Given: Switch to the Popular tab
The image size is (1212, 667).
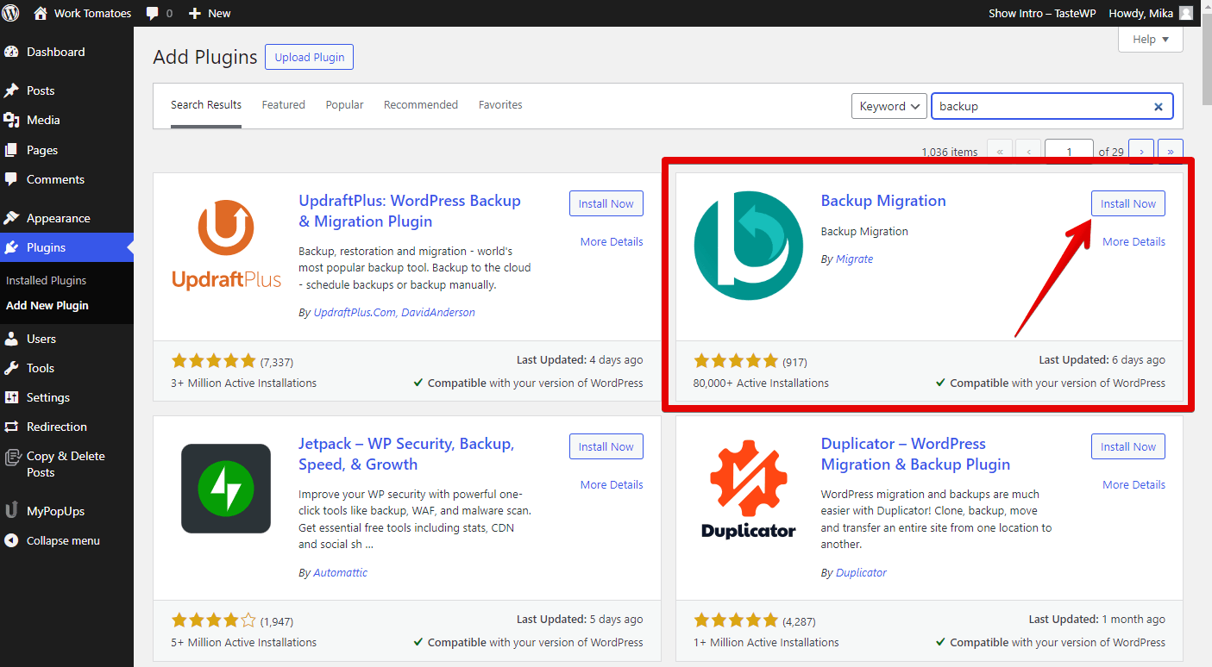Looking at the screenshot, I should point(344,105).
